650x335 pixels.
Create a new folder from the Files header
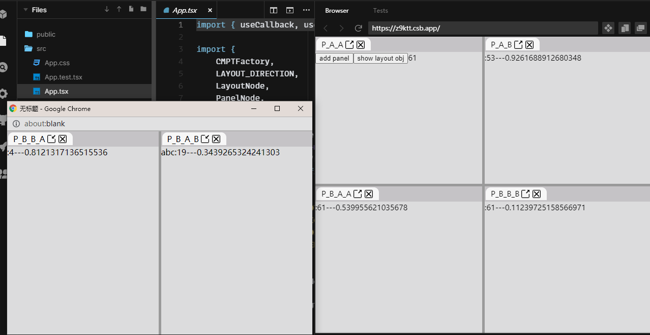click(x=143, y=9)
